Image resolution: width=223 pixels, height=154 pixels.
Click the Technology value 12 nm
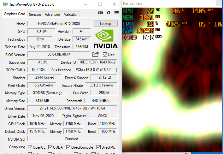40,39
